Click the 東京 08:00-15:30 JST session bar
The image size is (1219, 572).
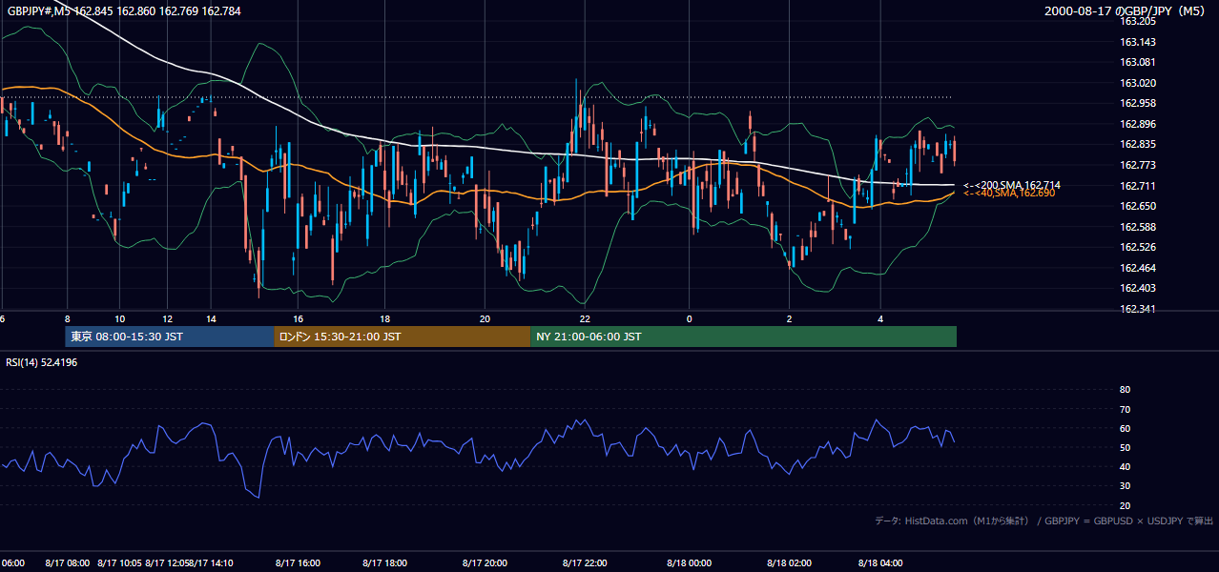tap(170, 337)
